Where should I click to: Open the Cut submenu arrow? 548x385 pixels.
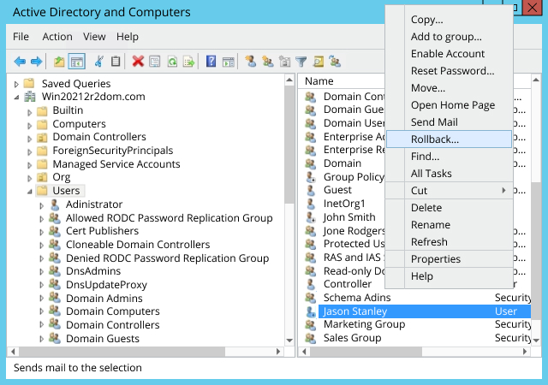coord(503,191)
